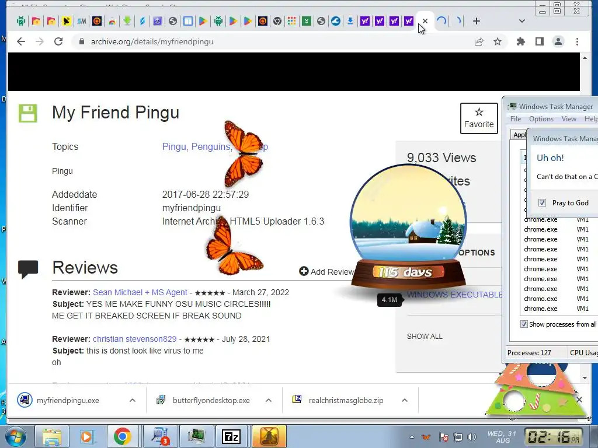Open the Task Manager taskbar button
The height and width of the screenshot is (448, 598).
click(x=196, y=436)
